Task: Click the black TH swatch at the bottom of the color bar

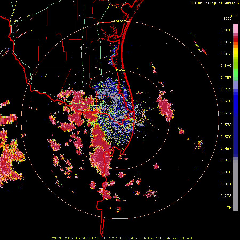Action: click(235, 212)
